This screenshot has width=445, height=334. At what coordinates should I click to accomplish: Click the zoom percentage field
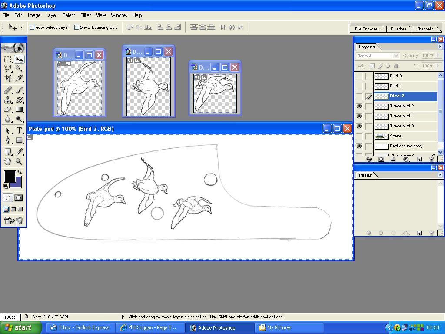(10, 317)
